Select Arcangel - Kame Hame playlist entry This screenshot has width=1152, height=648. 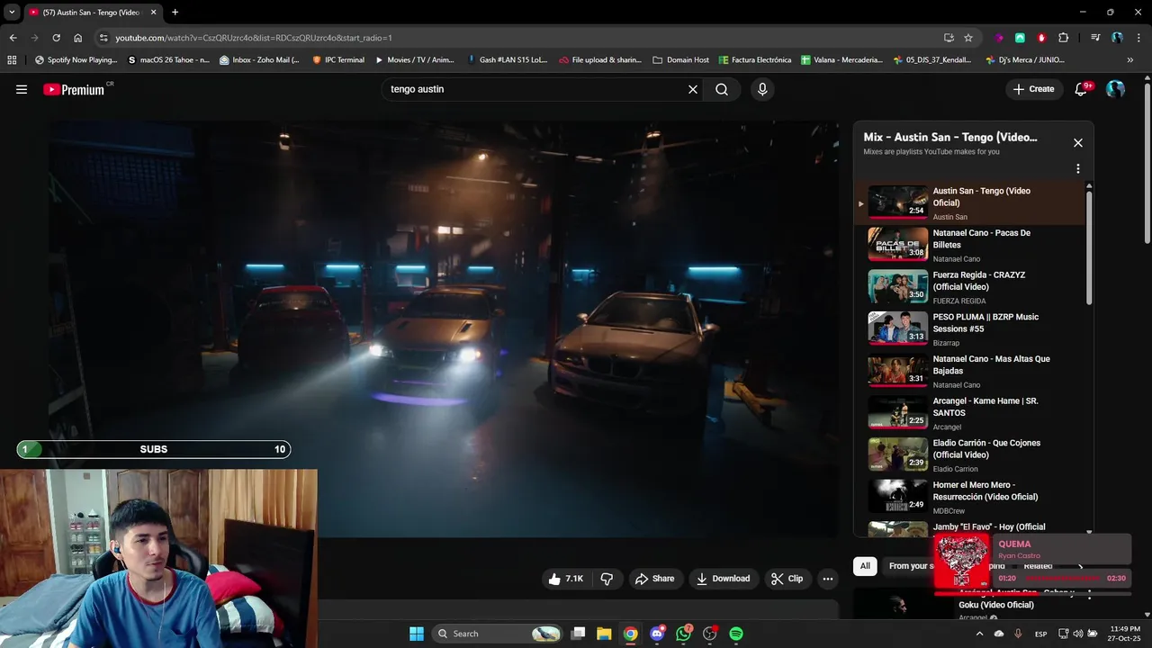coord(969,413)
